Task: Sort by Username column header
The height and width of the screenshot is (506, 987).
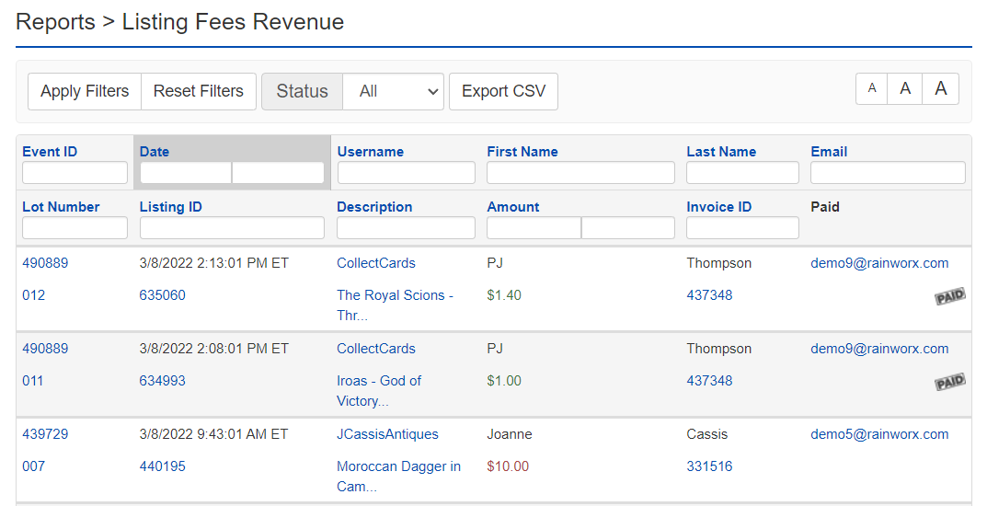Action: tap(370, 152)
